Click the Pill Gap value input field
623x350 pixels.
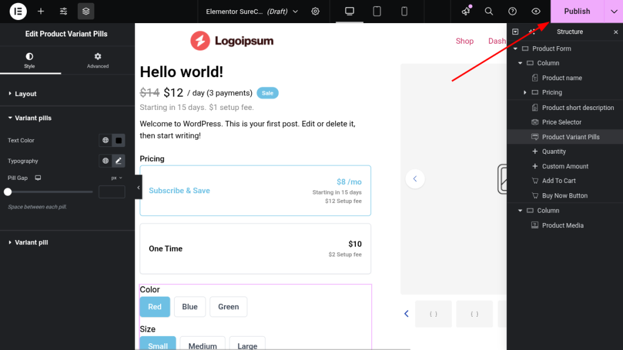click(x=111, y=192)
